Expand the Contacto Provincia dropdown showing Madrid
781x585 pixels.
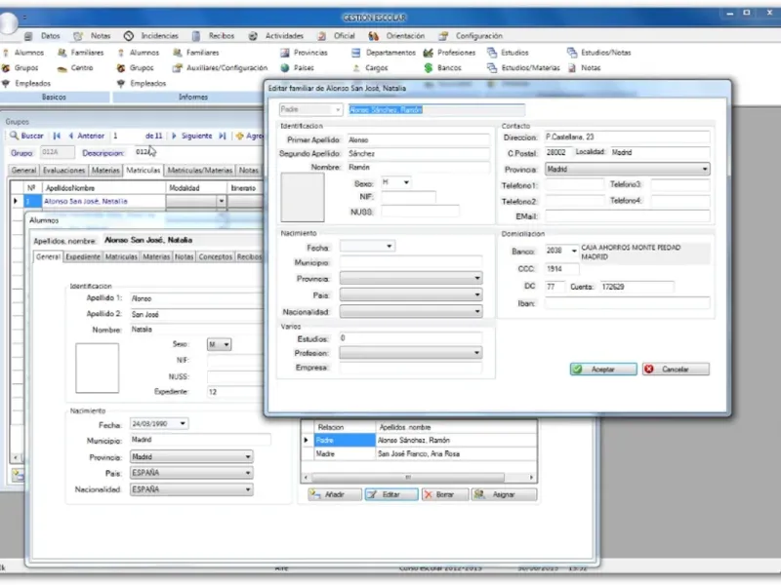coord(705,169)
